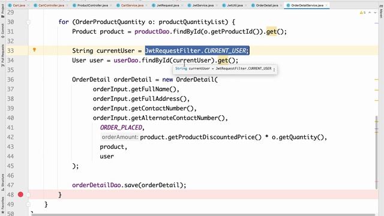Open the CartService.java tab

[x=132, y=5]
